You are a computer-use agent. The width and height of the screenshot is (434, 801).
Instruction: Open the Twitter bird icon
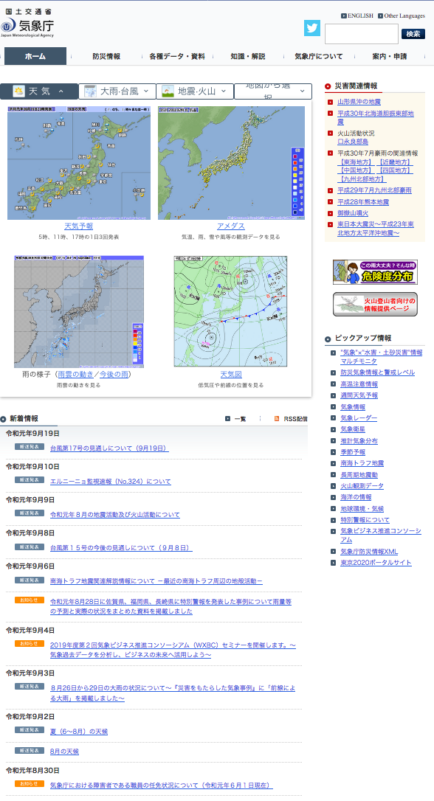point(311,28)
